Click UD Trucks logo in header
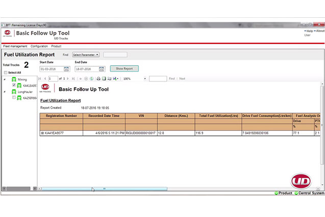The height and width of the screenshot is (217, 325). pos(8,33)
